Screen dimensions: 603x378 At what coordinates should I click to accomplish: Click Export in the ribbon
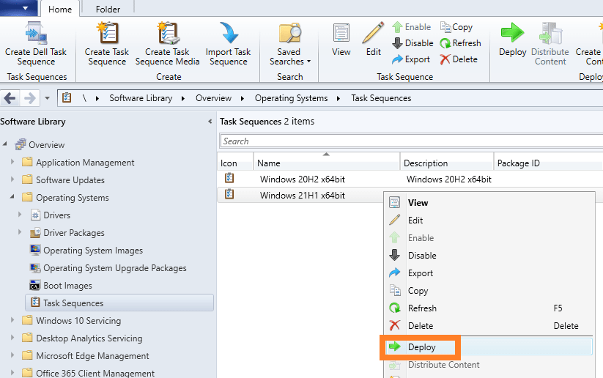411,59
